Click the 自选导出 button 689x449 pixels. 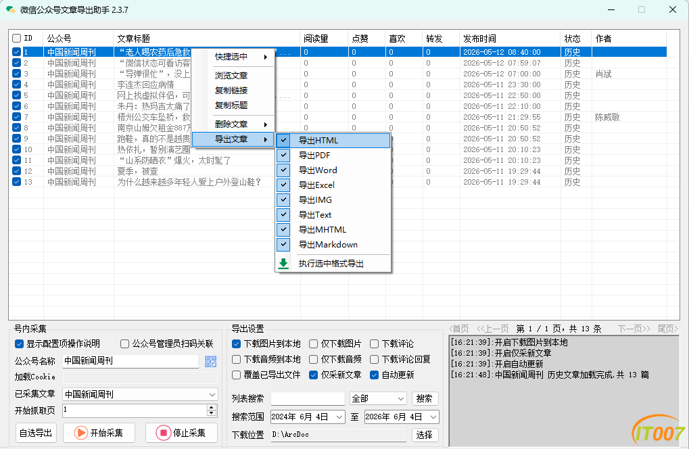coord(36,433)
